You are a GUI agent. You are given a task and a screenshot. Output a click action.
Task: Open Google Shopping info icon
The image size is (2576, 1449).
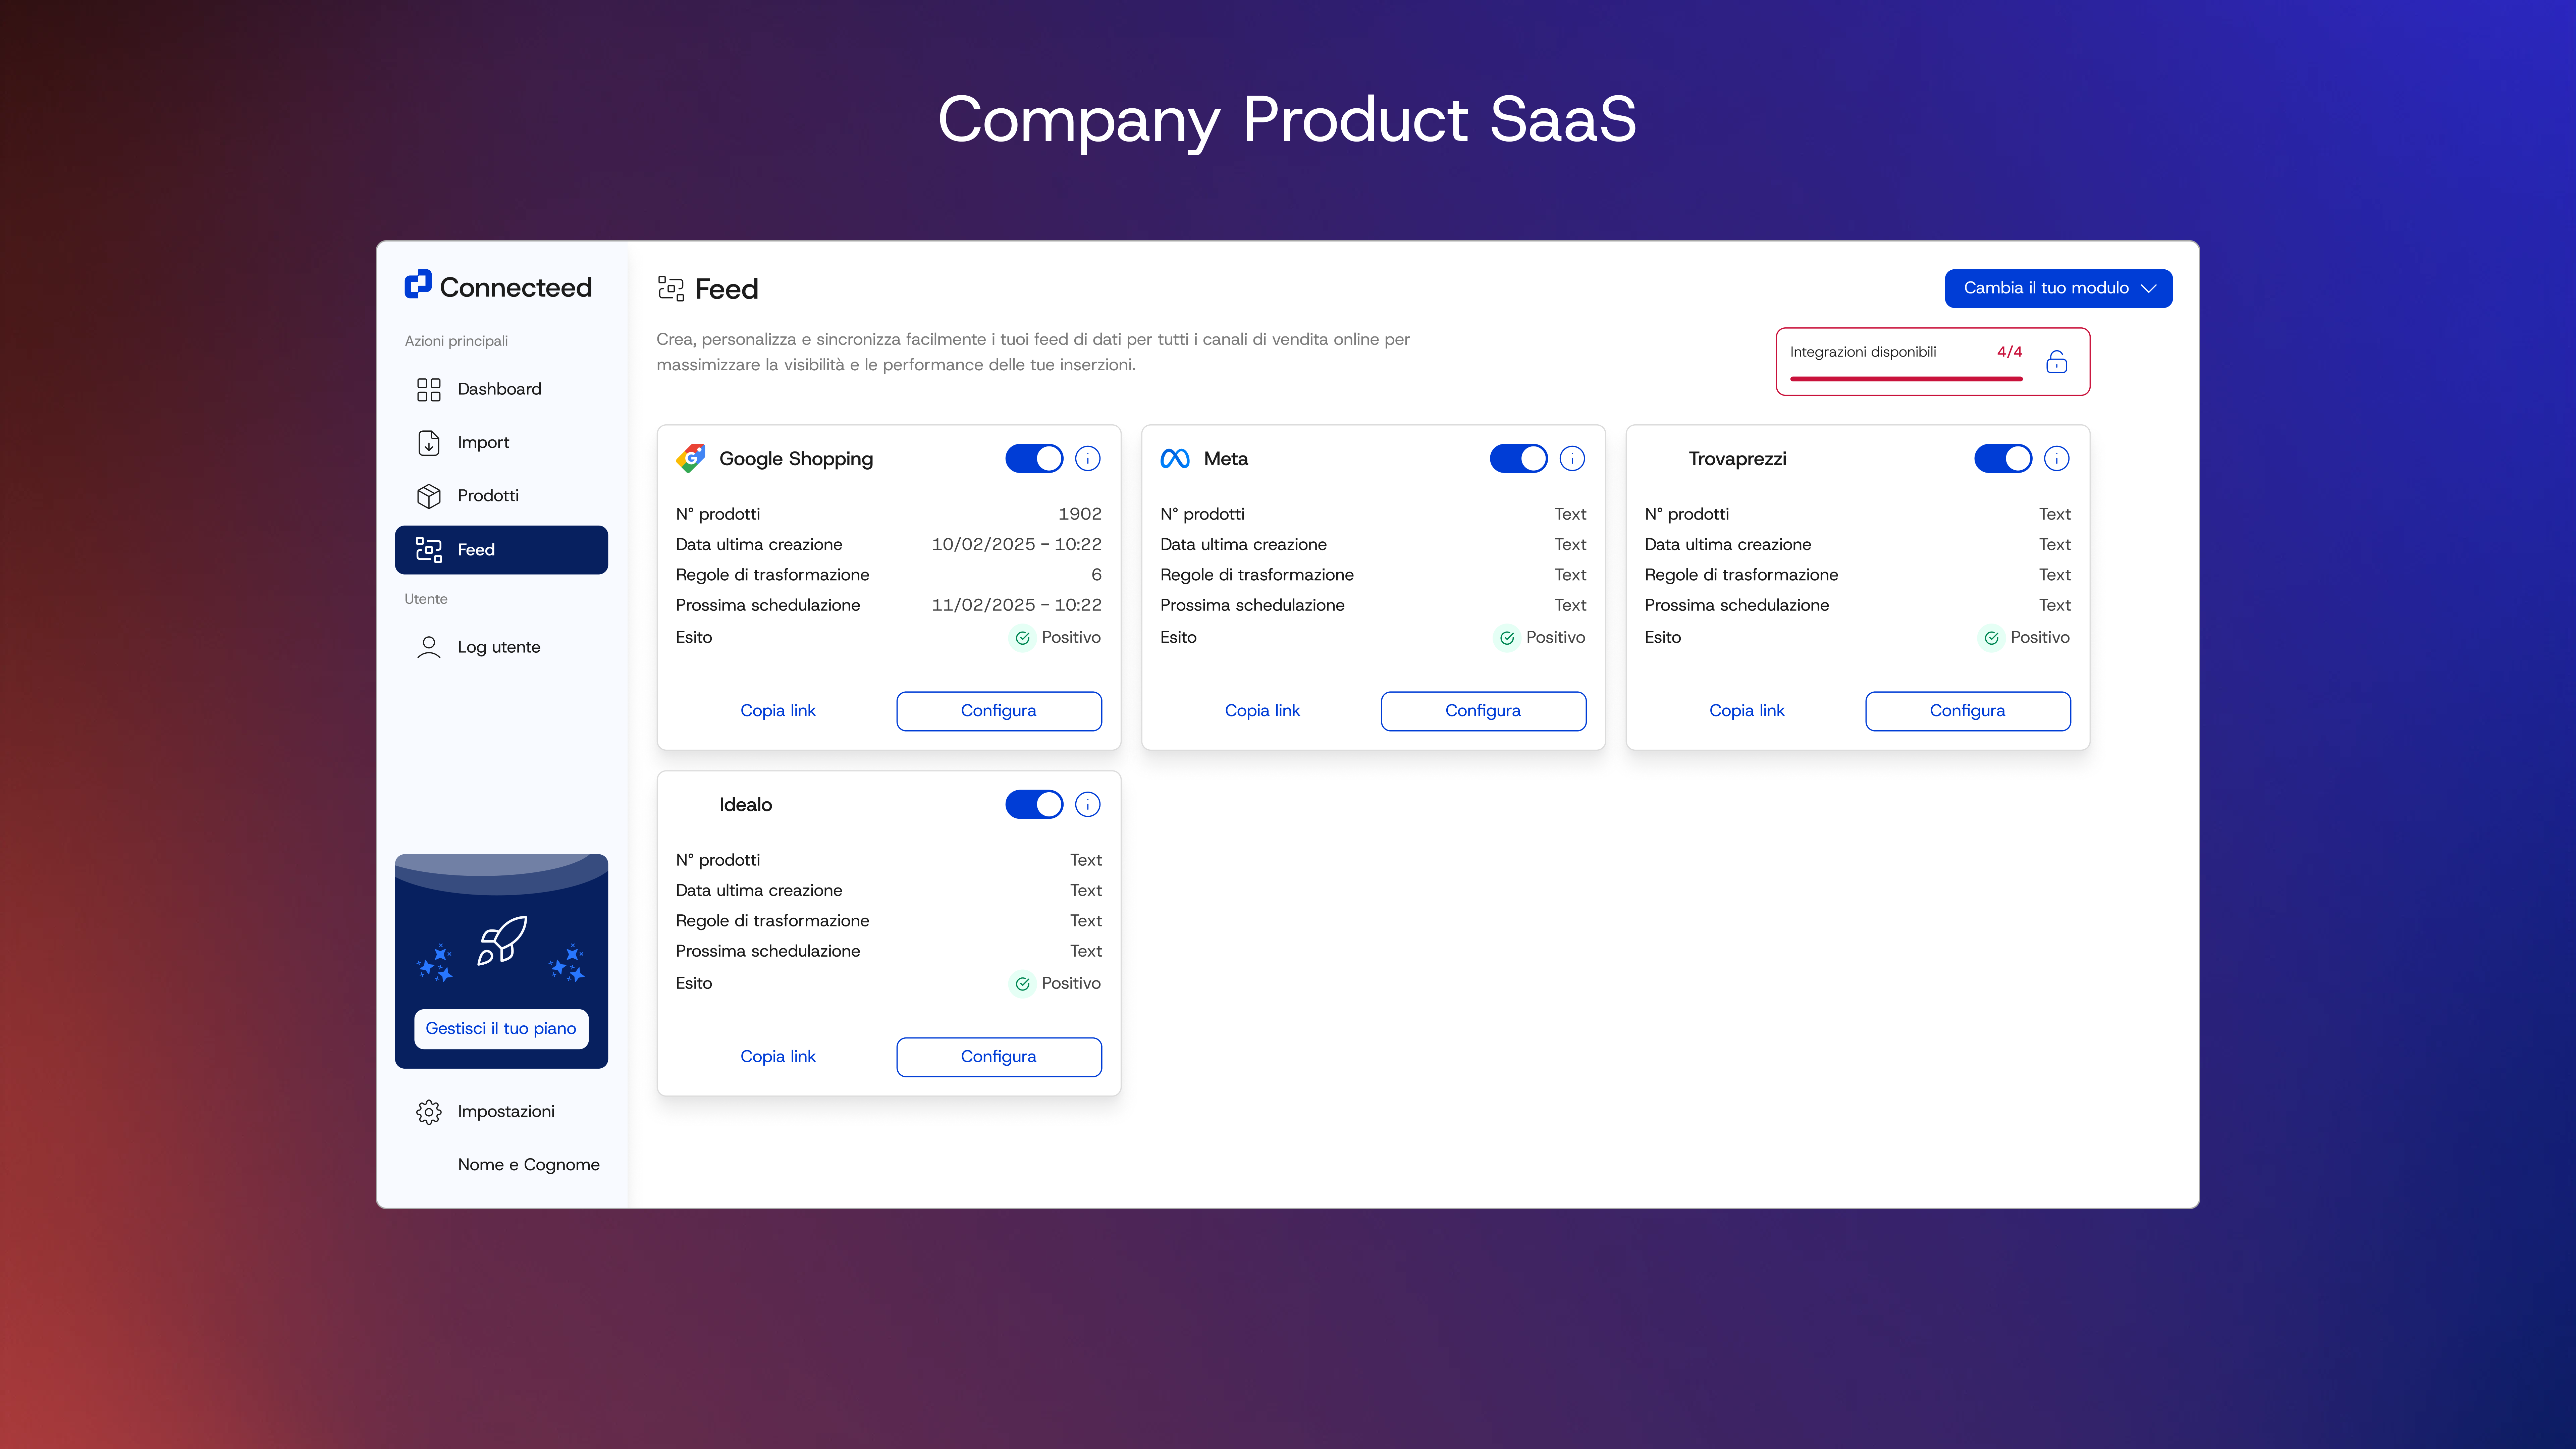pyautogui.click(x=1088, y=459)
